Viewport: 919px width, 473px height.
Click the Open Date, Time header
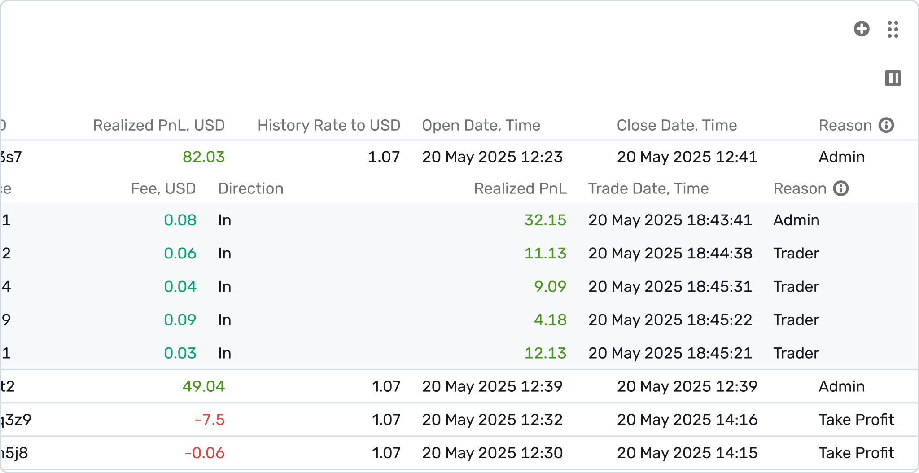pos(481,125)
